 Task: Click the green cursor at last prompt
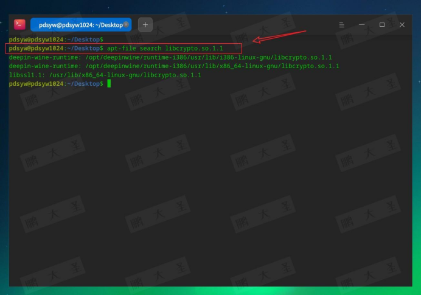109,83
